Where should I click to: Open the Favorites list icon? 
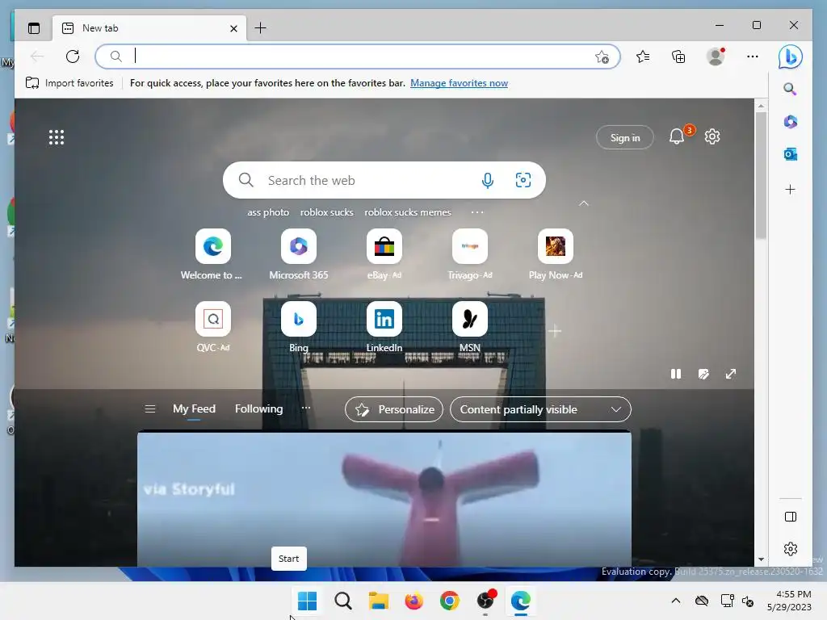[x=642, y=57]
